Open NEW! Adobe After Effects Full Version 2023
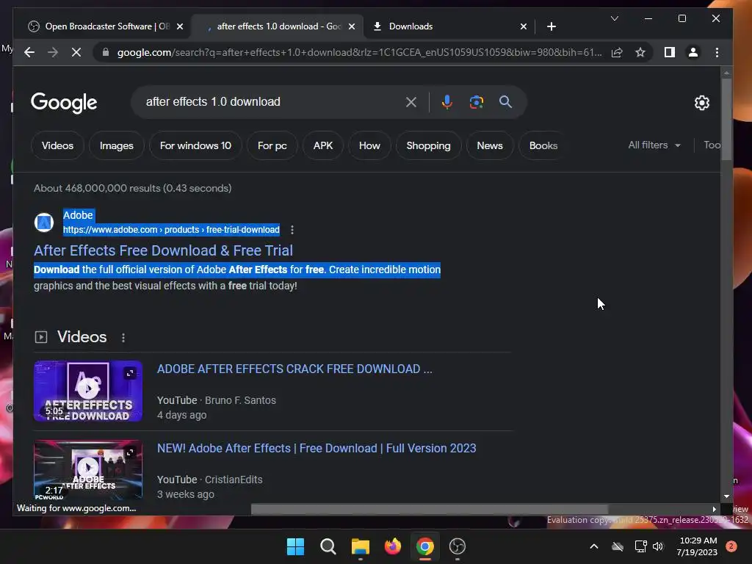This screenshot has width=752, height=564. 317,448
